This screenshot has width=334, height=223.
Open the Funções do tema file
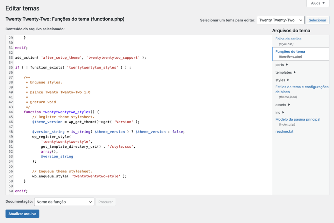[x=290, y=51]
